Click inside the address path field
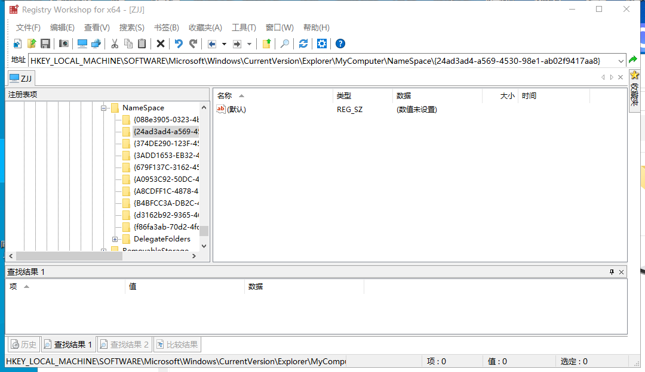Screen dimensions: 645x372 [322, 61]
